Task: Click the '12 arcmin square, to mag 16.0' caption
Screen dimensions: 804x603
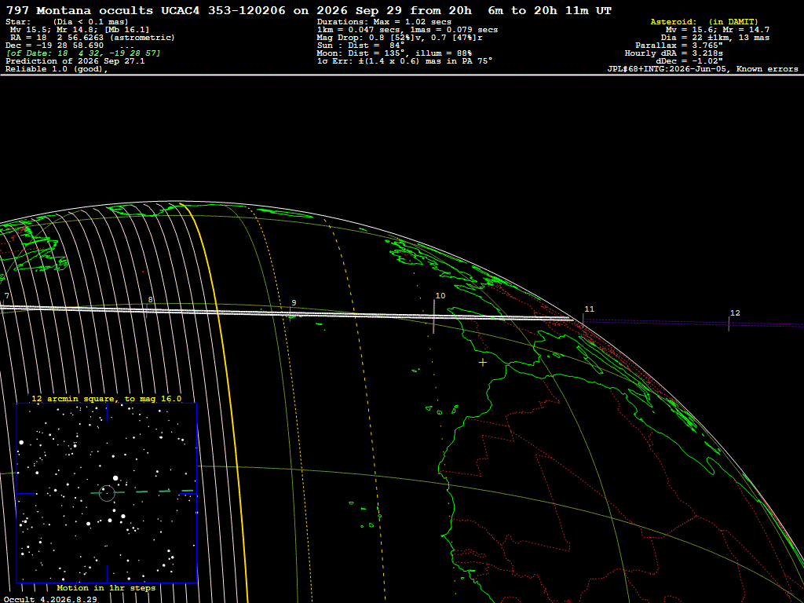Action: [106, 398]
